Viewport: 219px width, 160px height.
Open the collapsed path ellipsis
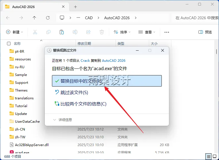coord(78,18)
